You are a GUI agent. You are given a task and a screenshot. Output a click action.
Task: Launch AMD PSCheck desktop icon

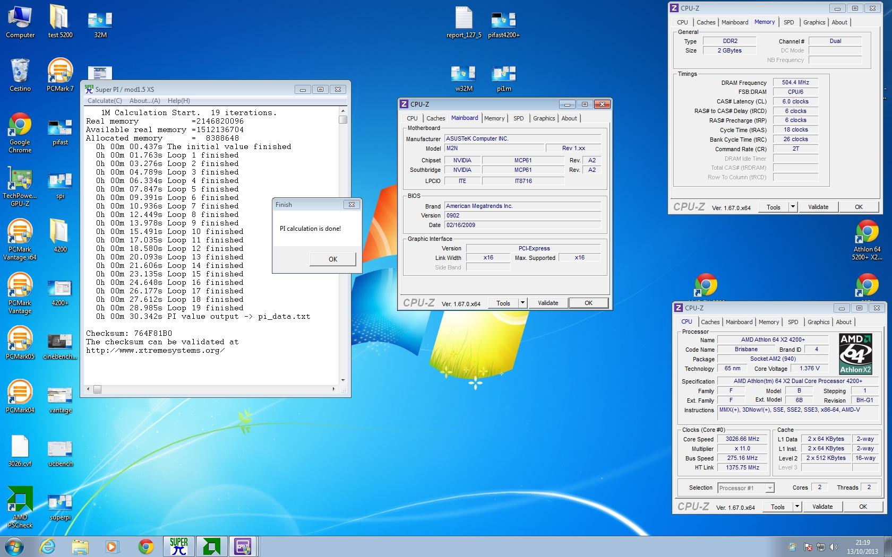(20, 508)
